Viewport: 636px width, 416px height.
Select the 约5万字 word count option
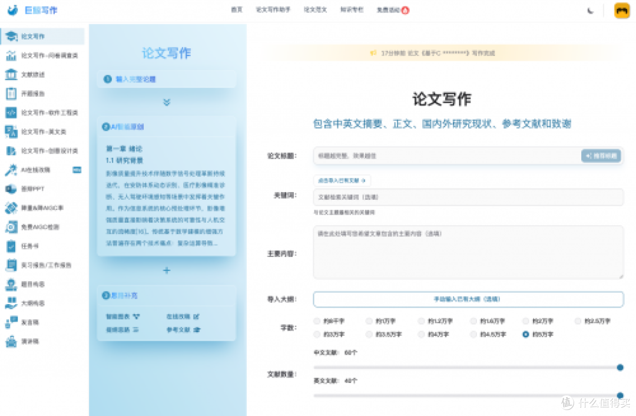point(526,335)
